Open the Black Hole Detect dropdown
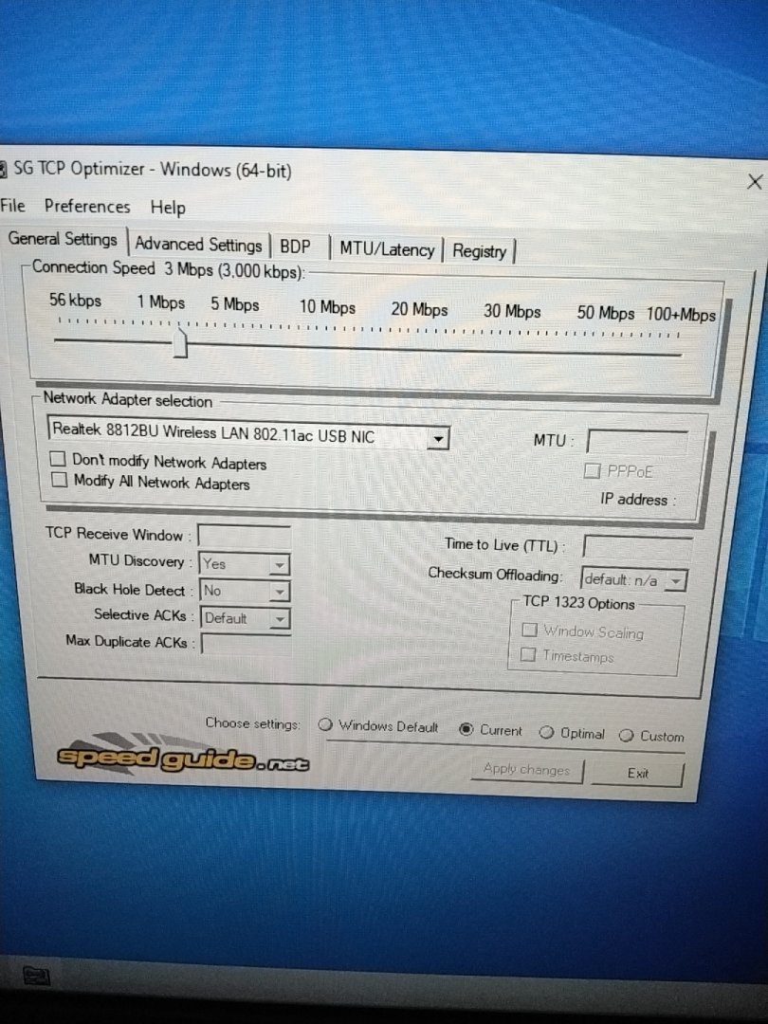This screenshot has height=1024, width=768. point(280,592)
